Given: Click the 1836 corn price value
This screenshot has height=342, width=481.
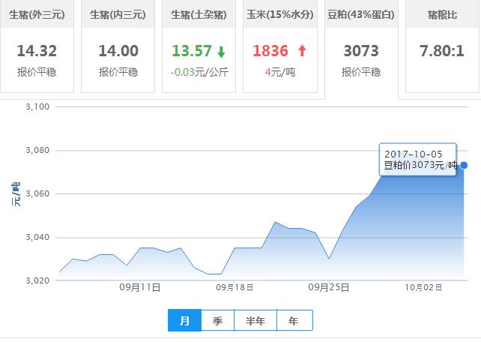Looking at the screenshot, I should tap(270, 51).
